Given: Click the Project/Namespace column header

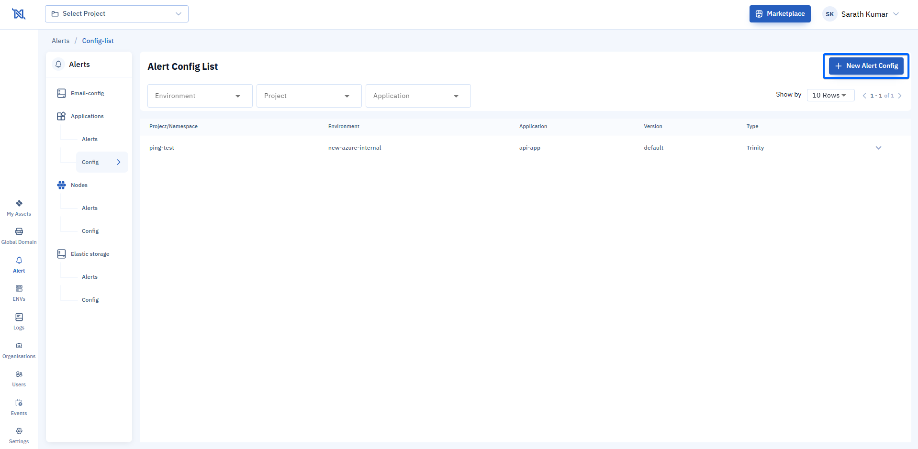Looking at the screenshot, I should point(173,127).
